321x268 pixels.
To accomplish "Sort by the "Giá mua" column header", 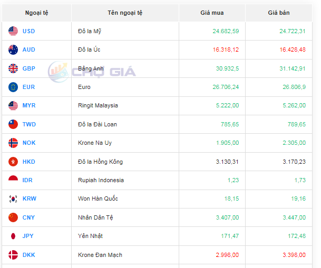I will coord(212,13).
